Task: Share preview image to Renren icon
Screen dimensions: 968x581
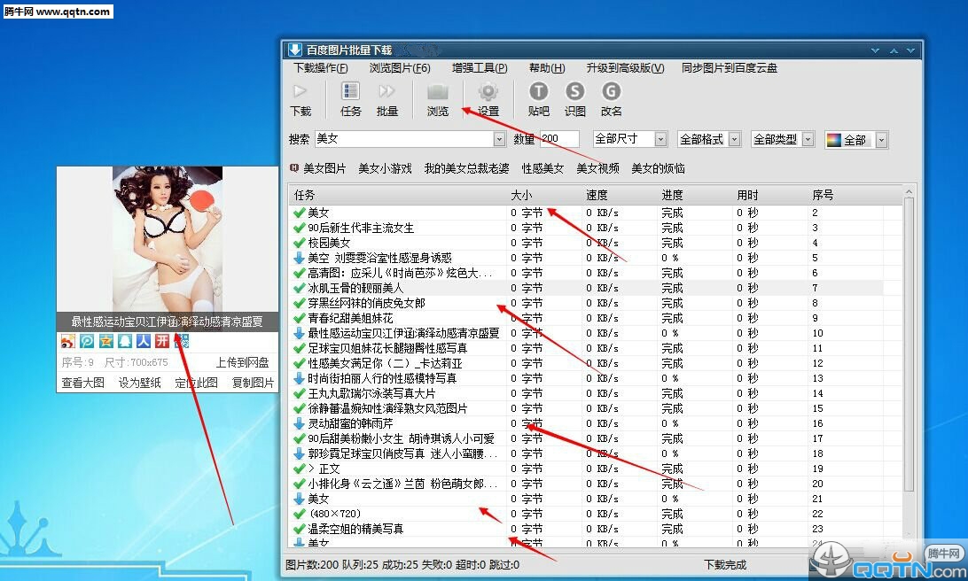Action: click(x=144, y=340)
